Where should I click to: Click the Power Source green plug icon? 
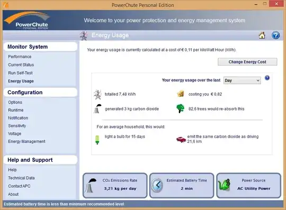point(225,185)
